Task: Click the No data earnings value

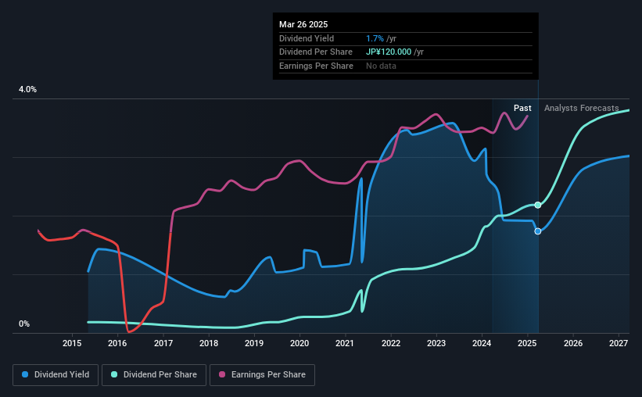Action: click(381, 66)
